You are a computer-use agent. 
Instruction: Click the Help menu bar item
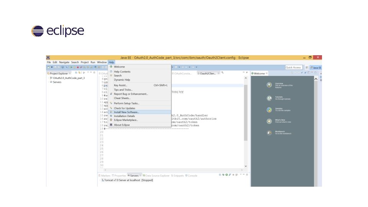(111, 62)
